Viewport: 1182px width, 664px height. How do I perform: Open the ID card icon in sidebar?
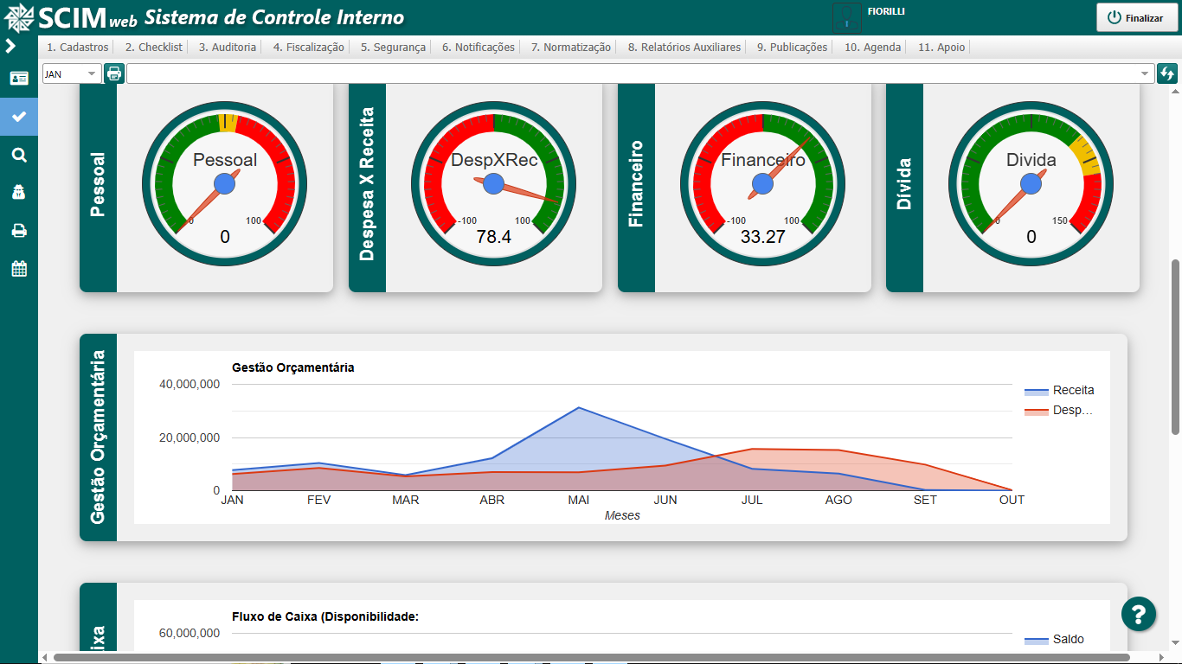click(19, 79)
